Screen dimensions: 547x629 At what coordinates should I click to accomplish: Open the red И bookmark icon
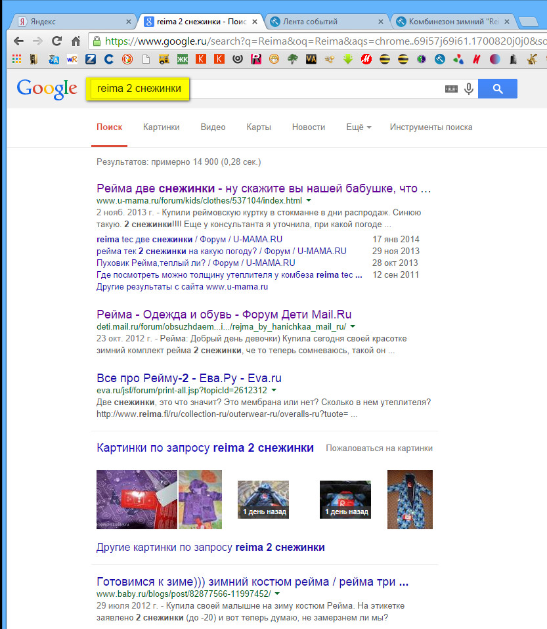pos(476,59)
